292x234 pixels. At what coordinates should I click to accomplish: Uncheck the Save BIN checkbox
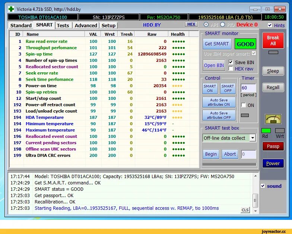coord(231,62)
